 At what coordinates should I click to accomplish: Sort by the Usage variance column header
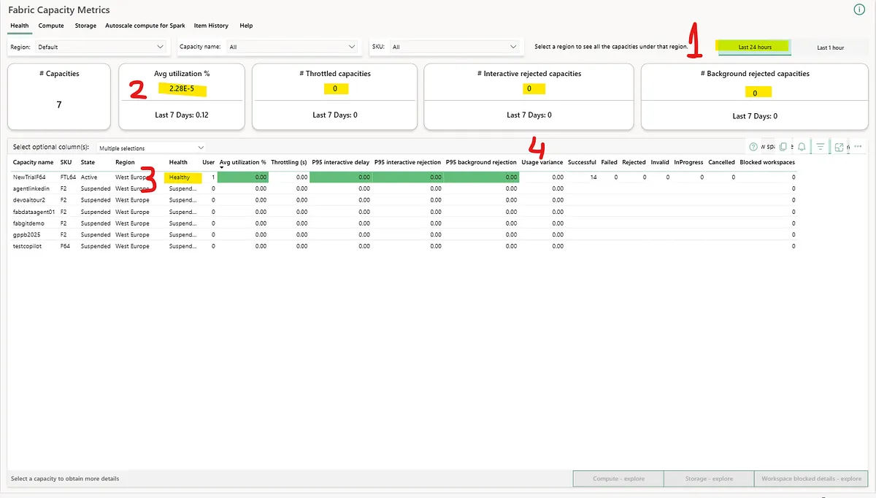point(542,162)
